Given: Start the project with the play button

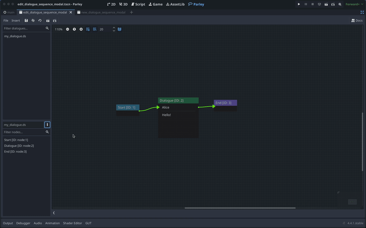Looking at the screenshot, I should (299, 4).
